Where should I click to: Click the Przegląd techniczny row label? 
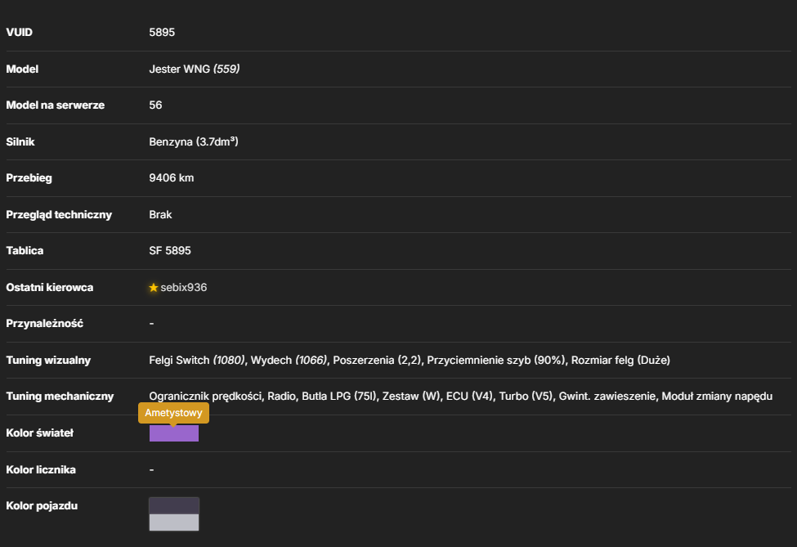(x=59, y=214)
